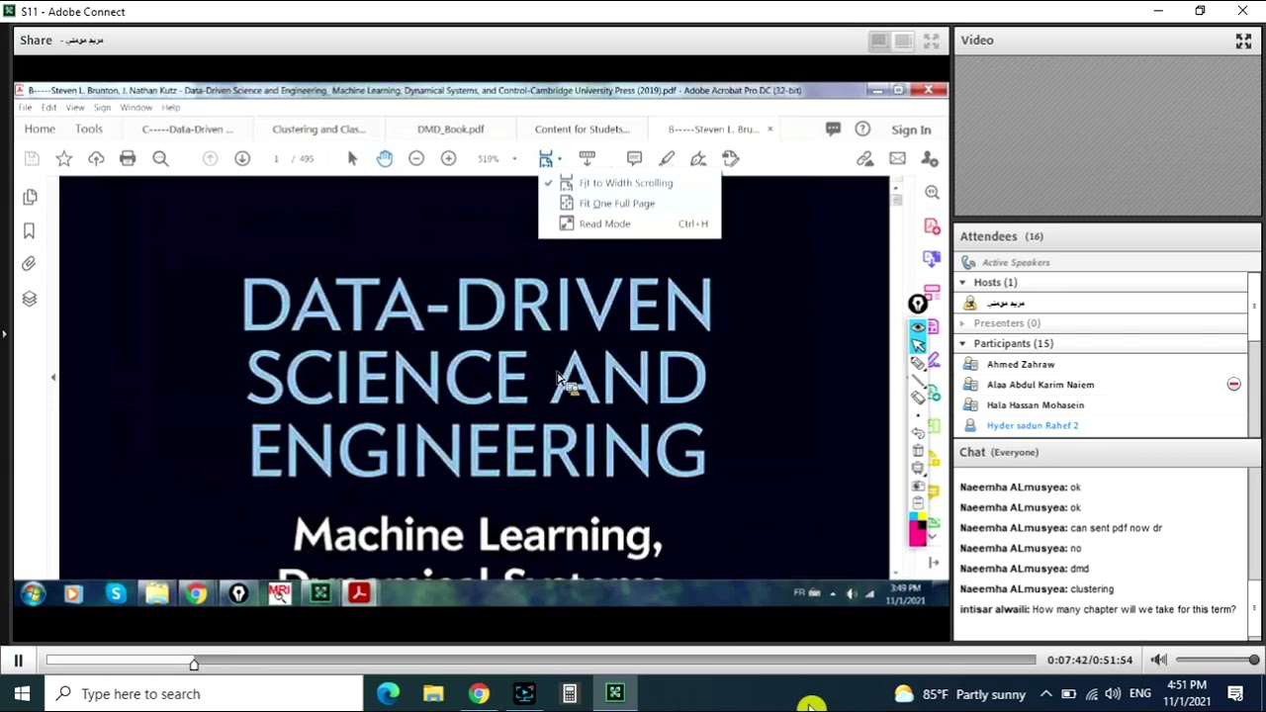Click red status icon beside Alaa

click(x=1233, y=384)
